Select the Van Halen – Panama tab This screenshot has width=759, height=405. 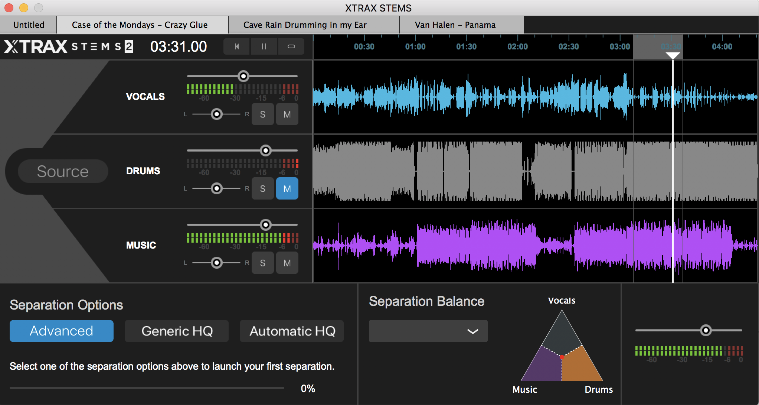tap(455, 25)
